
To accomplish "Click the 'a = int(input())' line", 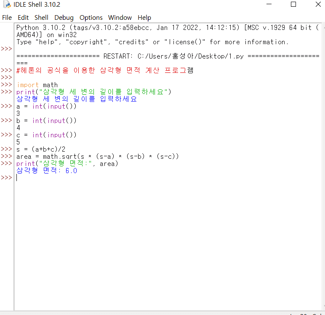I will [x=46, y=107].
